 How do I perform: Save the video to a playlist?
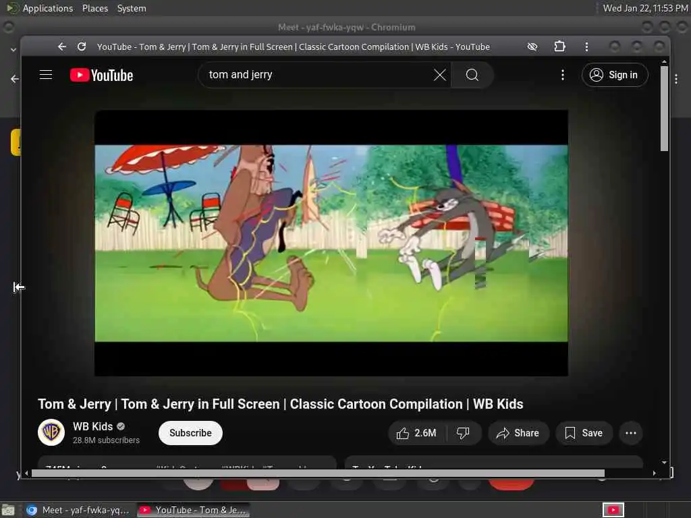coord(584,433)
